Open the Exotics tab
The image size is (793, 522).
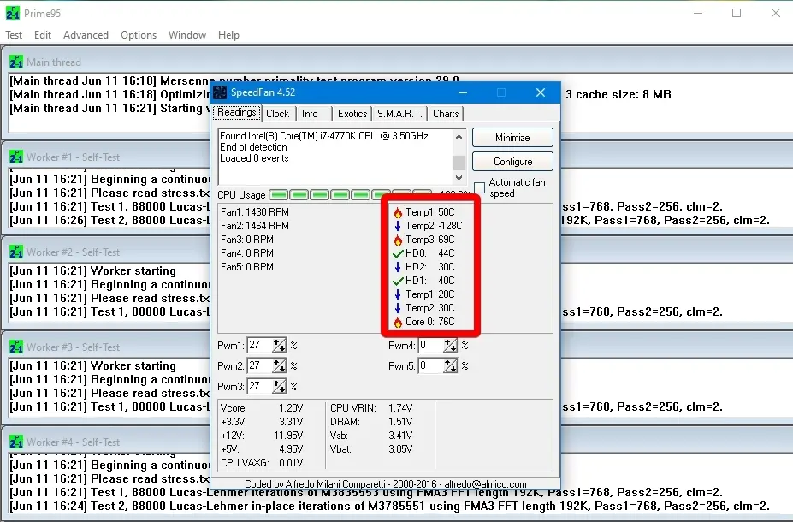[x=352, y=114]
